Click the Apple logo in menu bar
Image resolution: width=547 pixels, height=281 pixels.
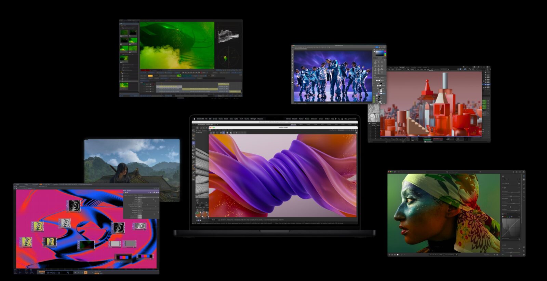point(194,119)
